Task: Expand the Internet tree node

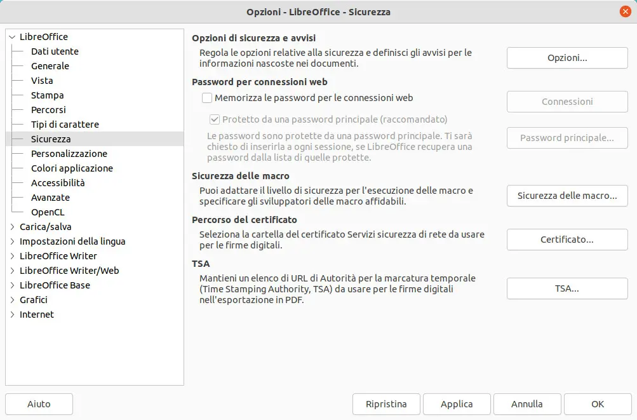Action: pyautogui.click(x=12, y=315)
